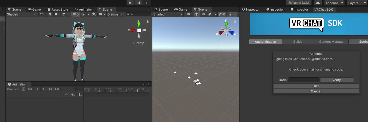368x122 pixels.
Task: Add a keyframe with the diamond plus icon
Action: point(73,95)
